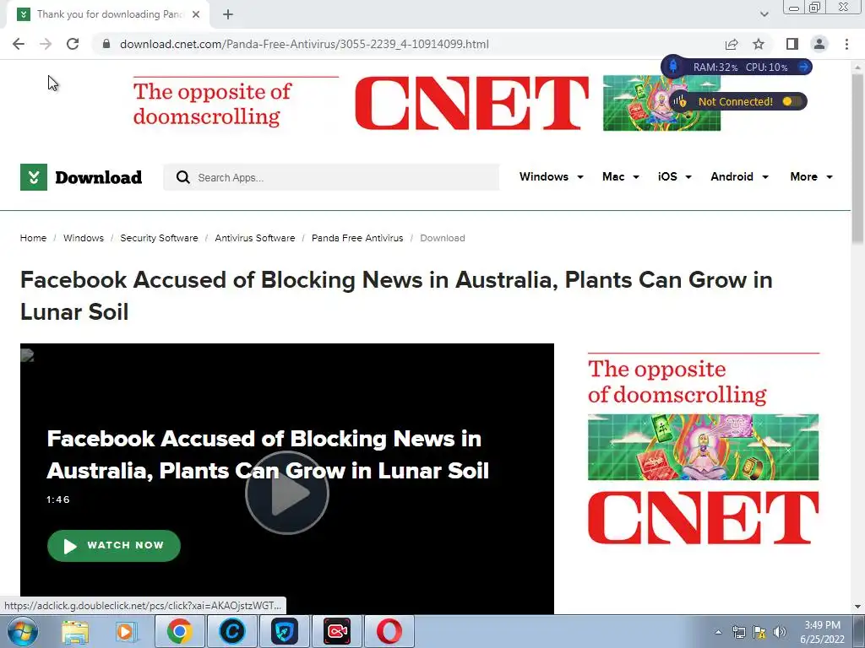Click the page vertical scrollbar thumb

click(857, 157)
